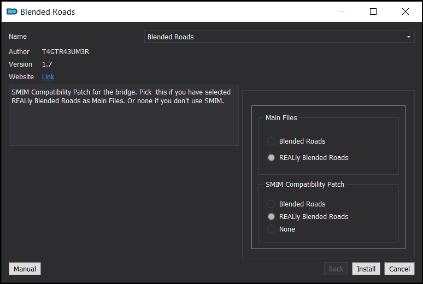Select REALly Blended Roads under Main Files
Image resolution: width=423 pixels, height=284 pixels.
coord(308,157)
